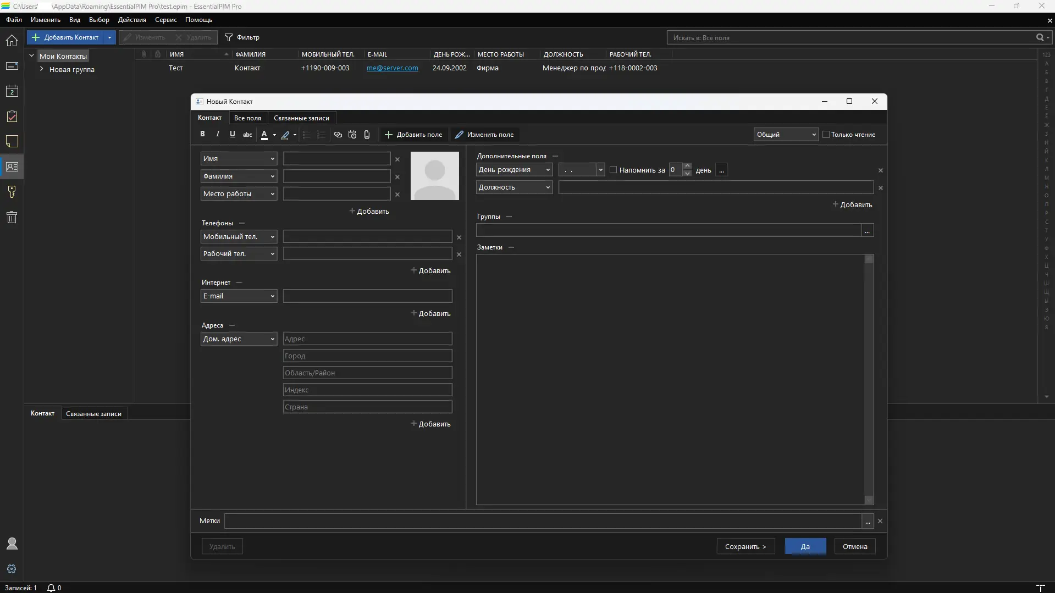
Task: Expand the Новая группа tree node
Action: click(41, 69)
